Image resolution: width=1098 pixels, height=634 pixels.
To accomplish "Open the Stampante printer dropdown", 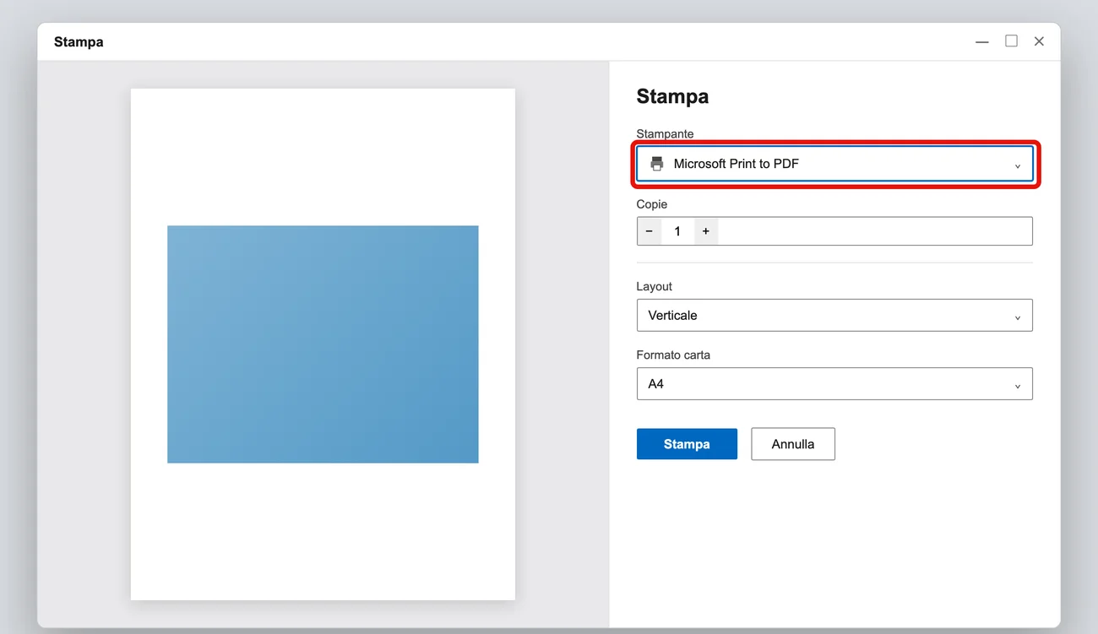I will tap(834, 164).
